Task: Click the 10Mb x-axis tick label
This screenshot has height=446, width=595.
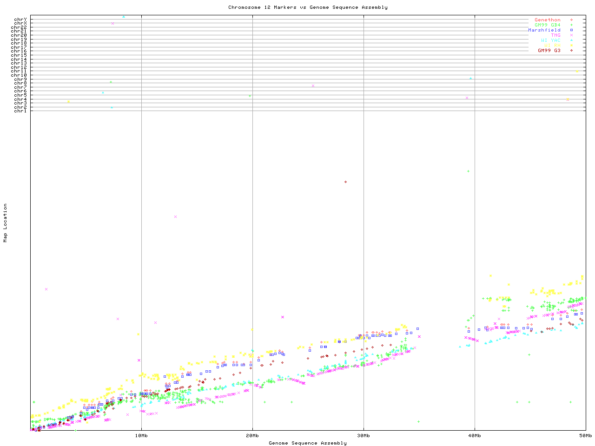Action: tap(141, 436)
